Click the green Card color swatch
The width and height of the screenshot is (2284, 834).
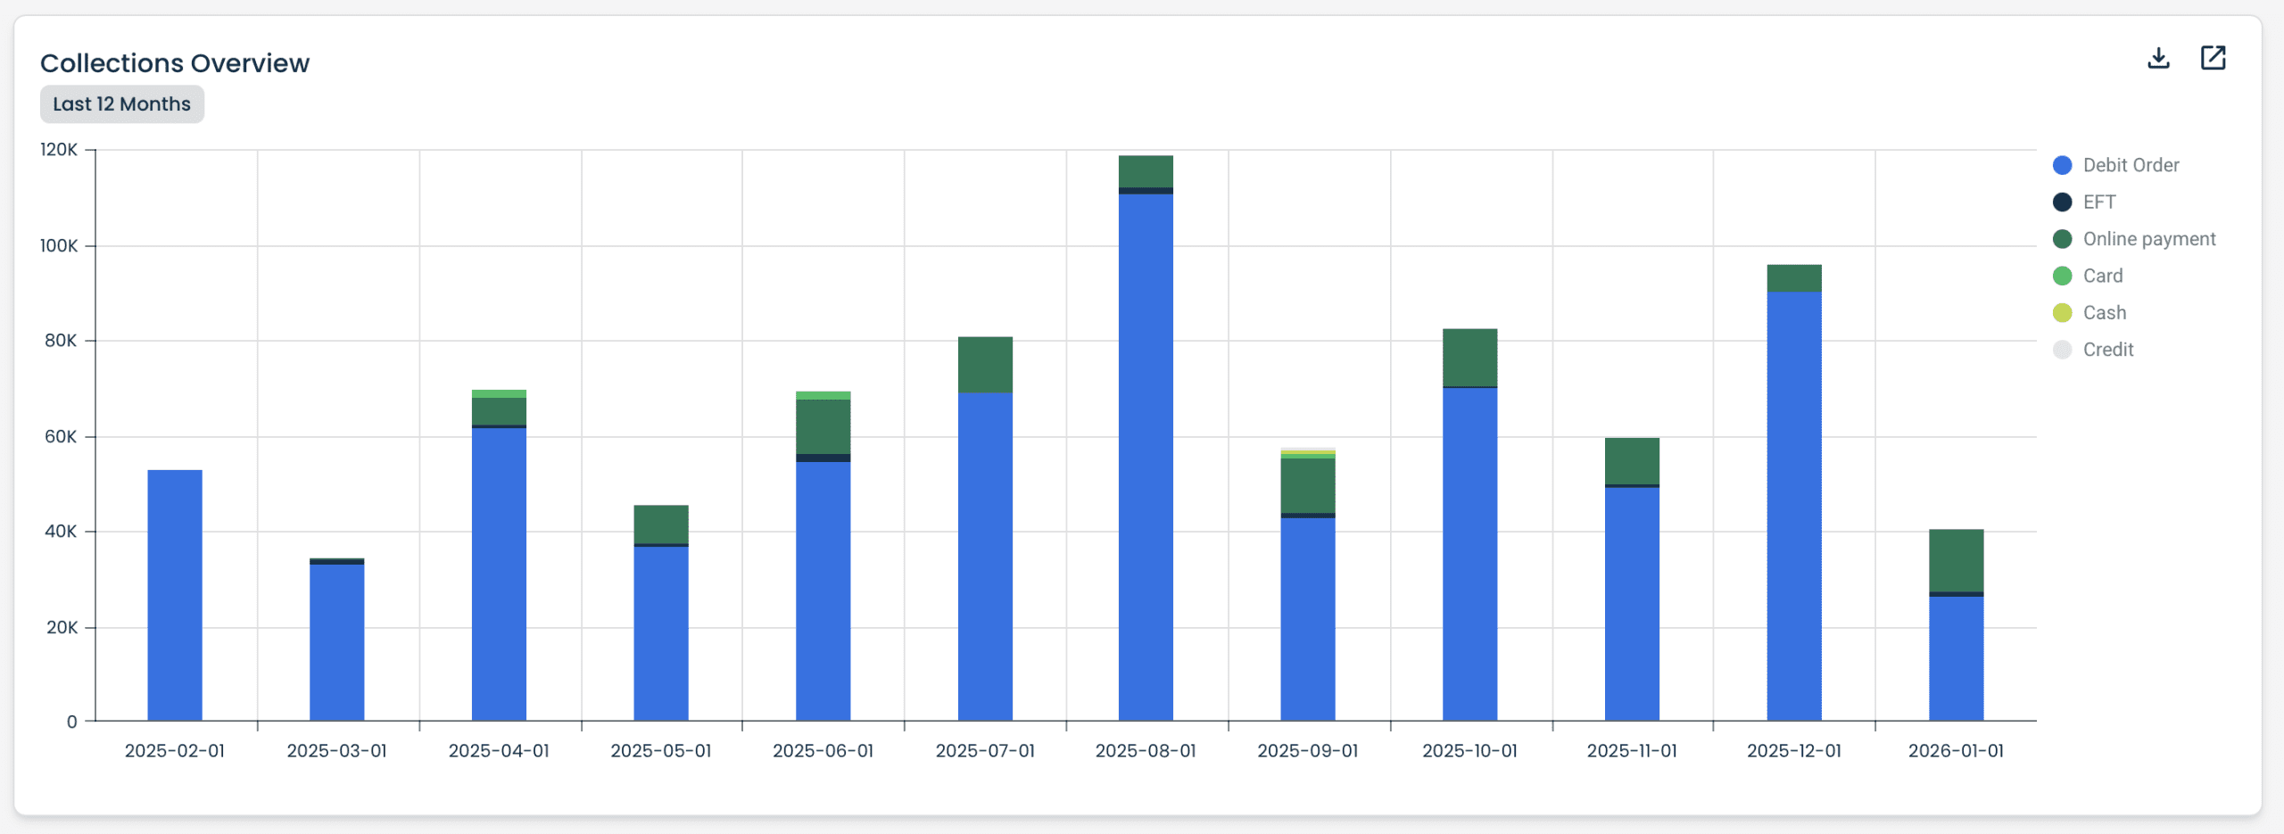(x=2062, y=276)
